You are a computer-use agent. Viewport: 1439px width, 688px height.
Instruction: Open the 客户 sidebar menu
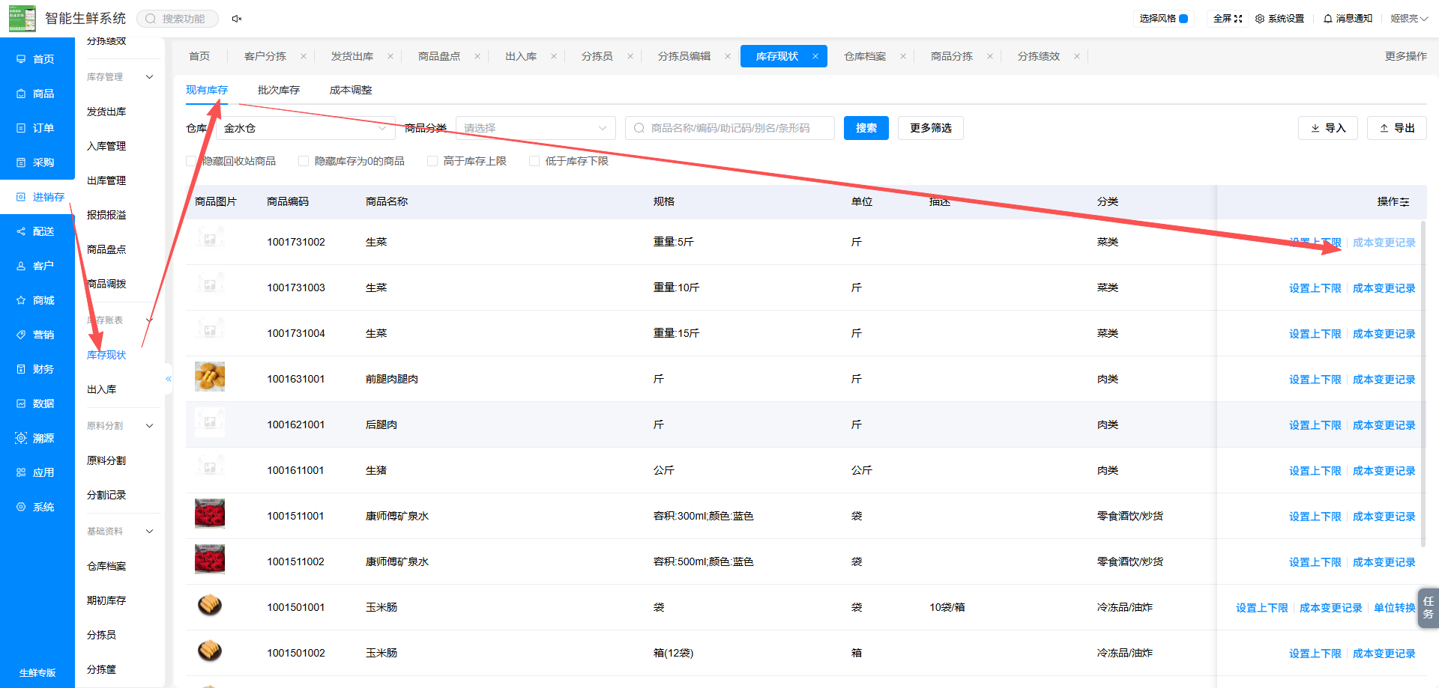coord(36,266)
